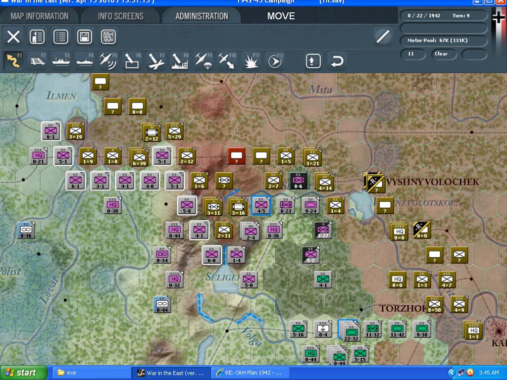Click the MOVE mode label
The height and width of the screenshot is (380, 507).
(281, 16)
